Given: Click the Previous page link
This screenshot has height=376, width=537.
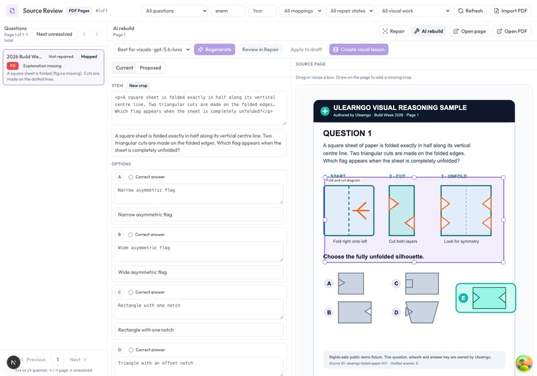Looking at the screenshot, I should [x=33, y=359].
